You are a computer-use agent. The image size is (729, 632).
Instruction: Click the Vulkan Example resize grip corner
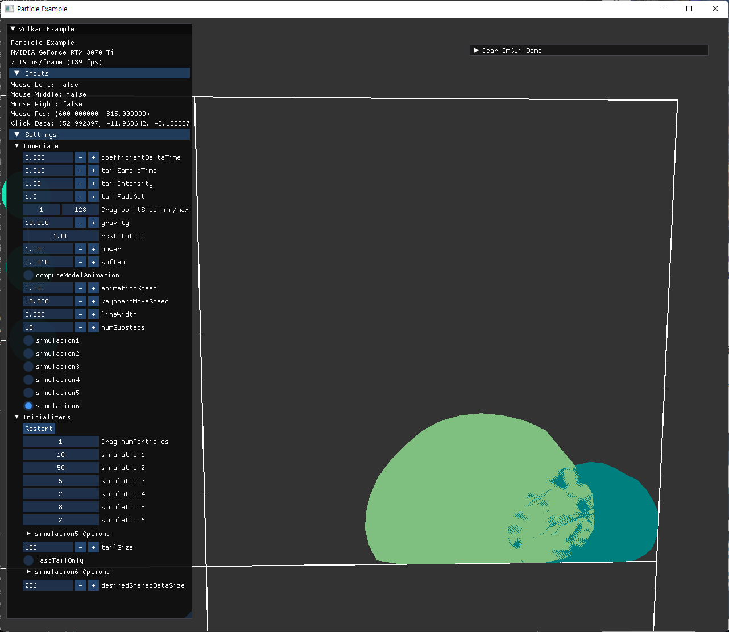[x=188, y=614]
